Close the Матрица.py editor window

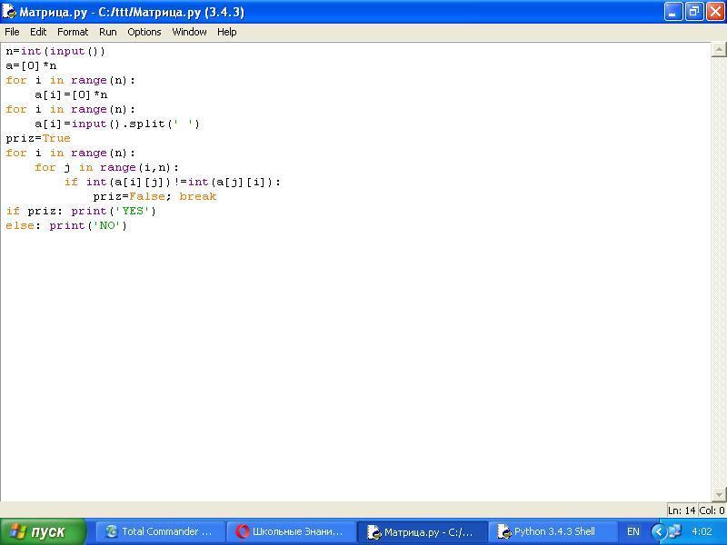pos(715,11)
